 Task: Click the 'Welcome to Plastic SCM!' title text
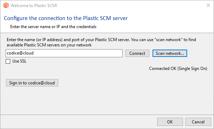(x=34, y=6)
